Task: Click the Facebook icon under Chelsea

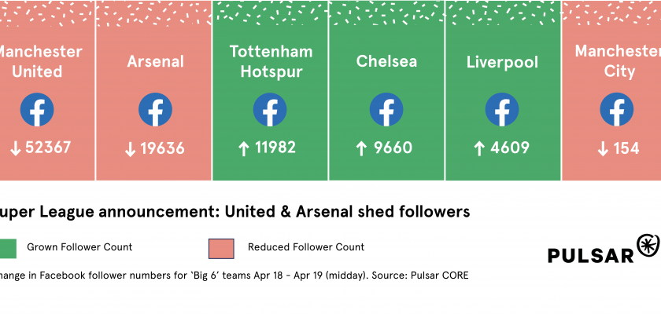Action: (386, 110)
